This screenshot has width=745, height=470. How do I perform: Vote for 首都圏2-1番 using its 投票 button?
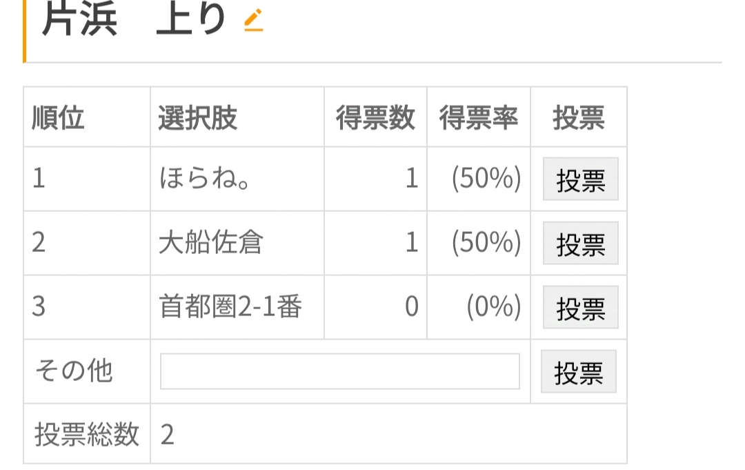pos(581,307)
